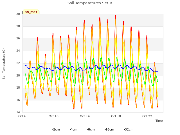Click the 26 y-axis tick label
180x135 pixels.
tap(18, 39)
